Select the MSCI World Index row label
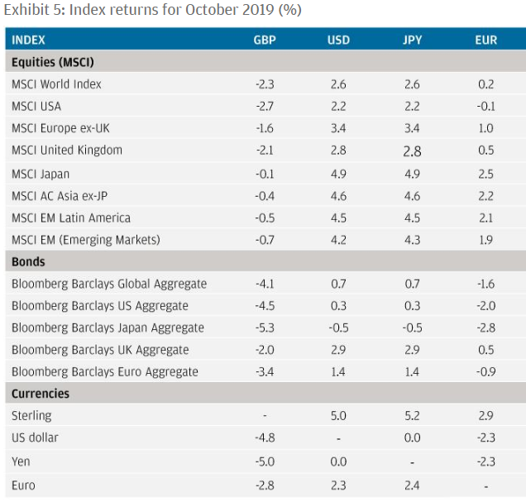 click(x=56, y=84)
